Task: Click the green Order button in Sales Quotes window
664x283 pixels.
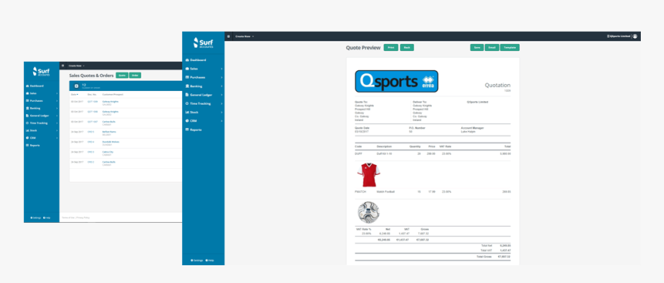Action: coord(135,76)
